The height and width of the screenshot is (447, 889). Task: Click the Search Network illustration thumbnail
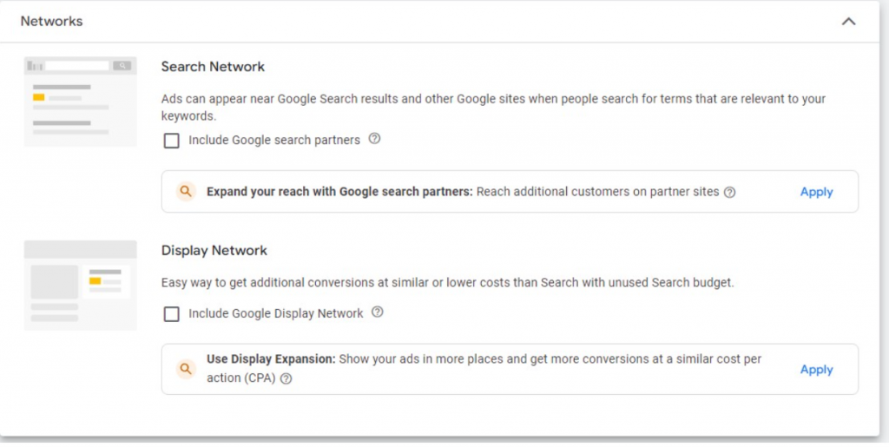tap(80, 102)
